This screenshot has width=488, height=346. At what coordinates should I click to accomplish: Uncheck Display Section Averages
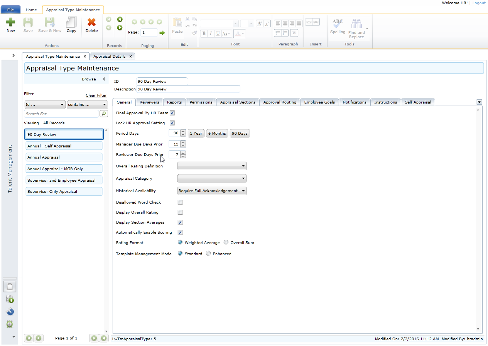[180, 222]
